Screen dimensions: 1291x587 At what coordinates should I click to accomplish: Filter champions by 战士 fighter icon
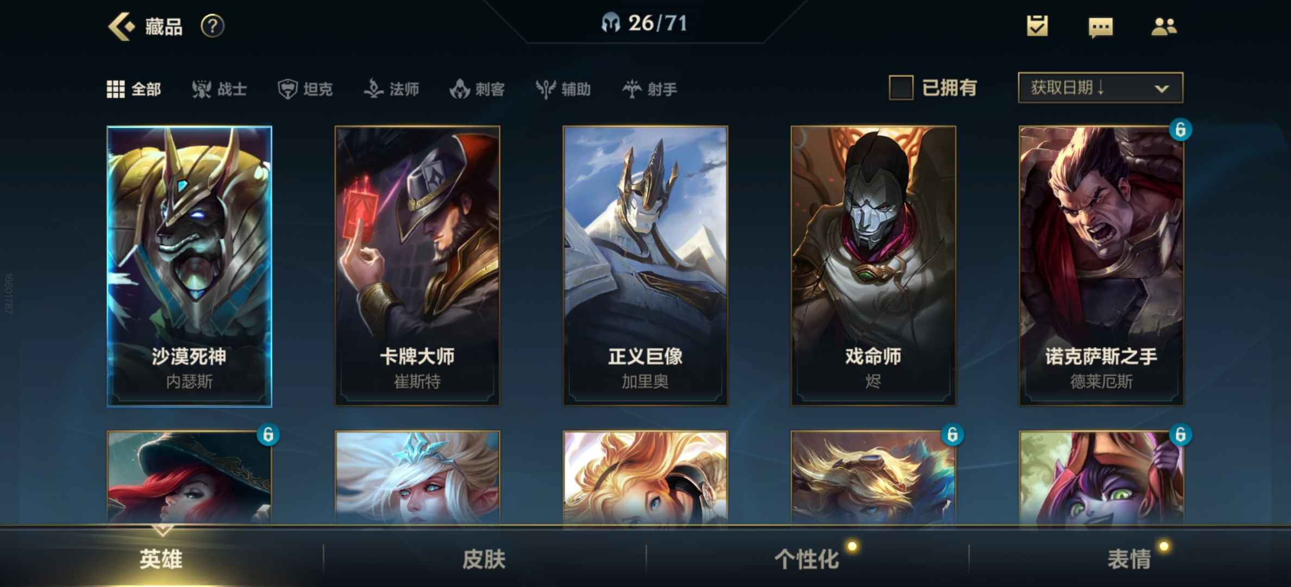coord(202,89)
